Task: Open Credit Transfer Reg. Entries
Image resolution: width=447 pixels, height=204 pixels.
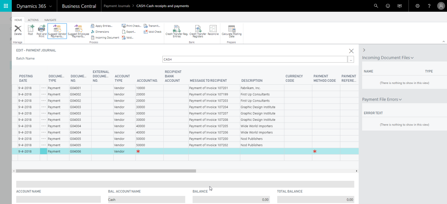Action: point(177,31)
